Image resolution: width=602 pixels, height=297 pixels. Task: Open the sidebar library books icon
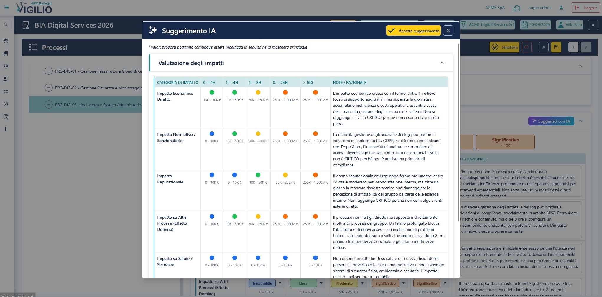[6, 54]
